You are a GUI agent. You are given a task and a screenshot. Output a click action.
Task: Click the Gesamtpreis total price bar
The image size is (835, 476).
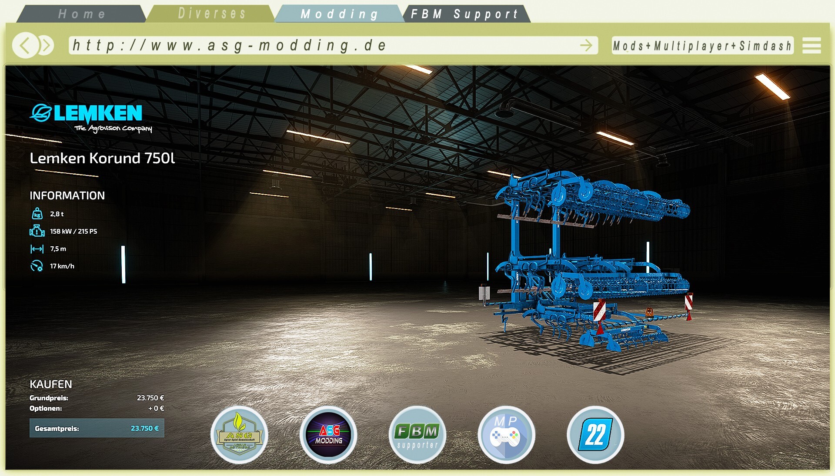97,428
